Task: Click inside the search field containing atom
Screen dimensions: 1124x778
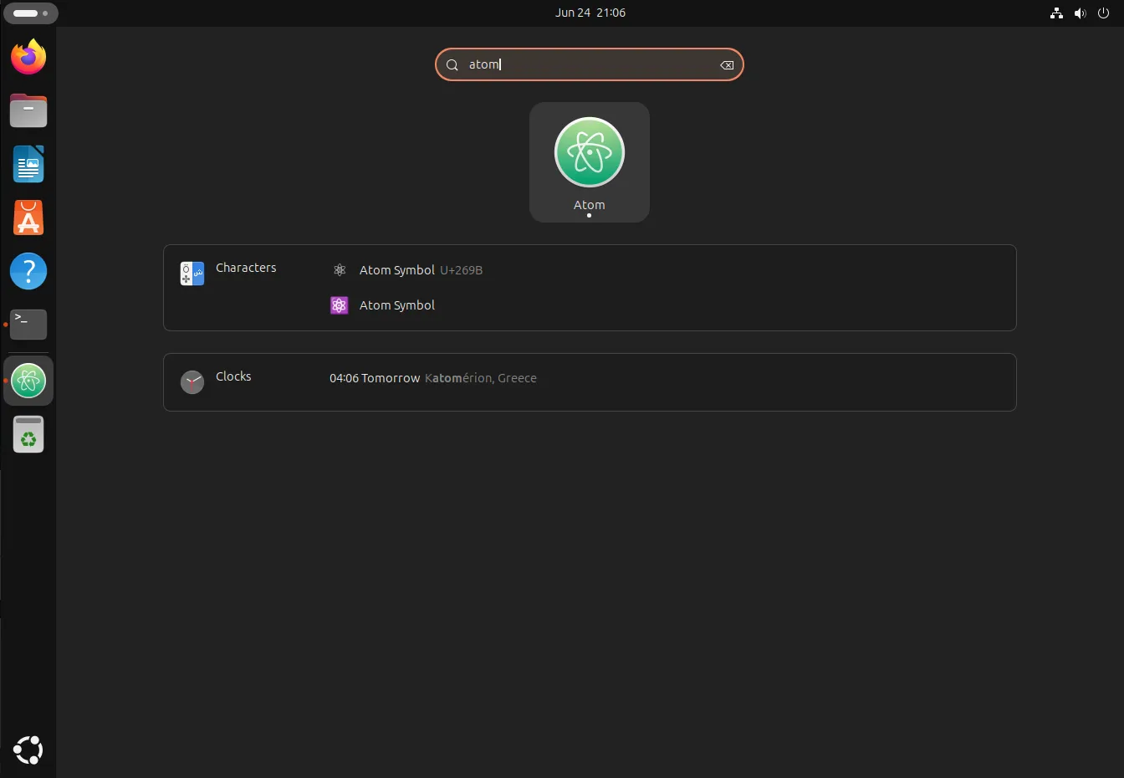Action: coord(590,64)
